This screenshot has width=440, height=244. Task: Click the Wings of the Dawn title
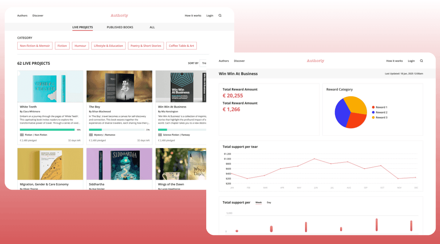[171, 184]
